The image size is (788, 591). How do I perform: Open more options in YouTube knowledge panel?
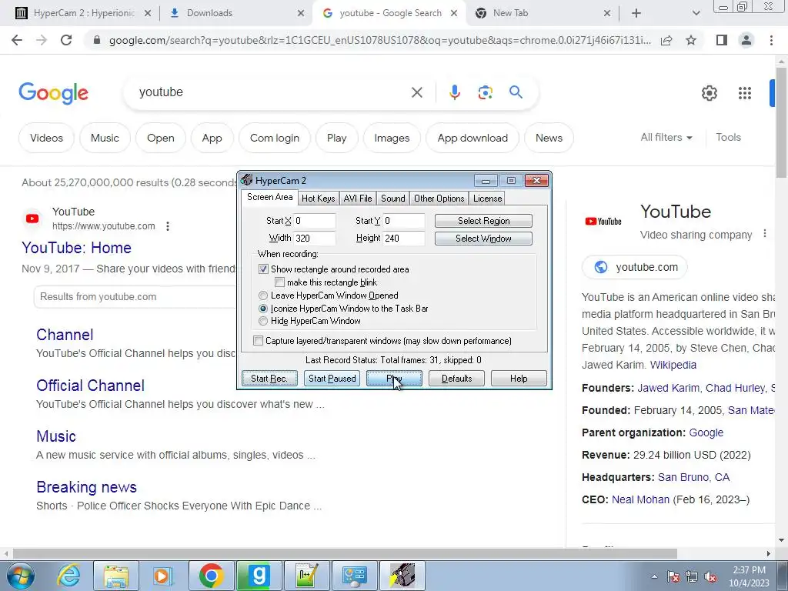764,234
